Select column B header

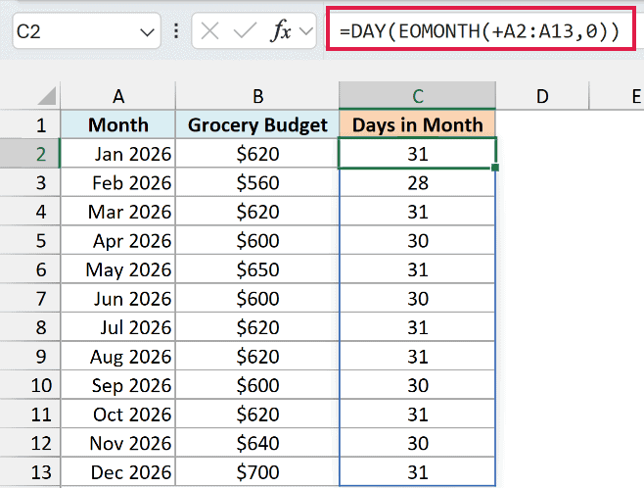(257, 96)
